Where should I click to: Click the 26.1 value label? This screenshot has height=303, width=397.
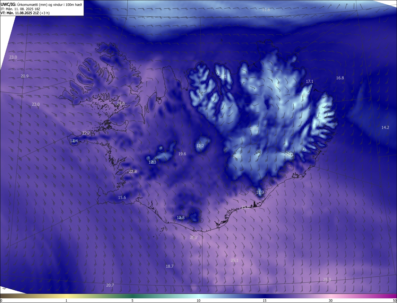(234, 261)
